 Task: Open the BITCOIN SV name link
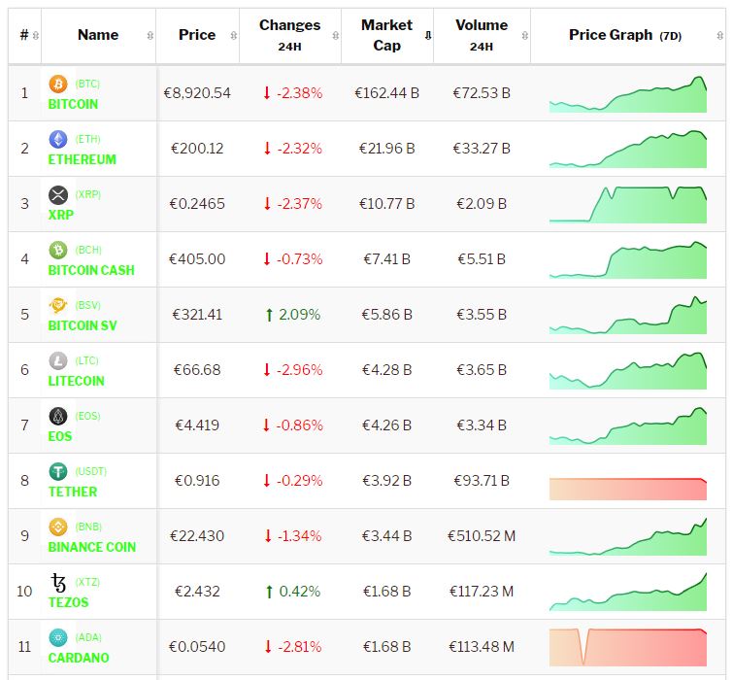coord(83,325)
